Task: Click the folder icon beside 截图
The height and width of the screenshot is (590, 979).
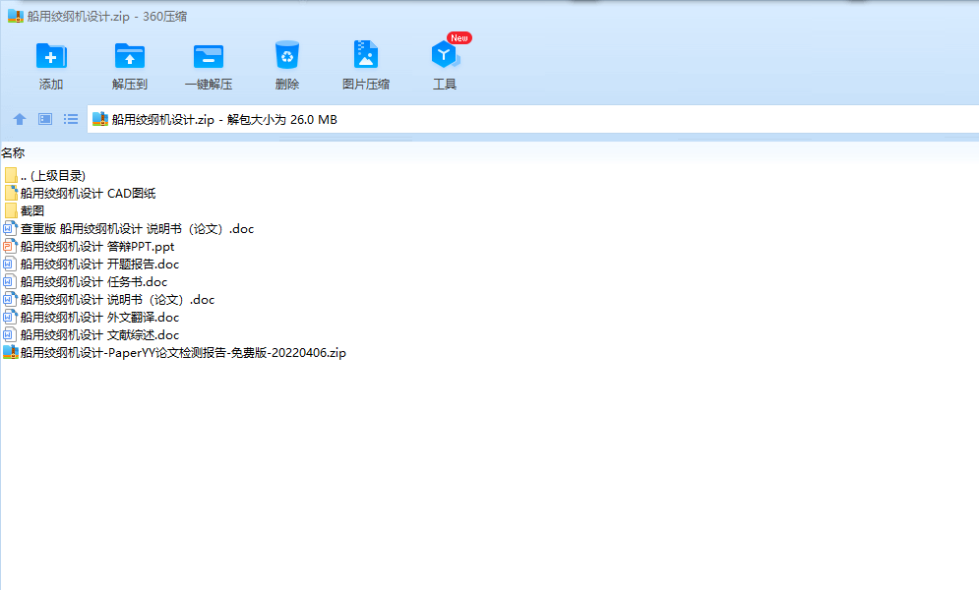Action: click(11, 210)
